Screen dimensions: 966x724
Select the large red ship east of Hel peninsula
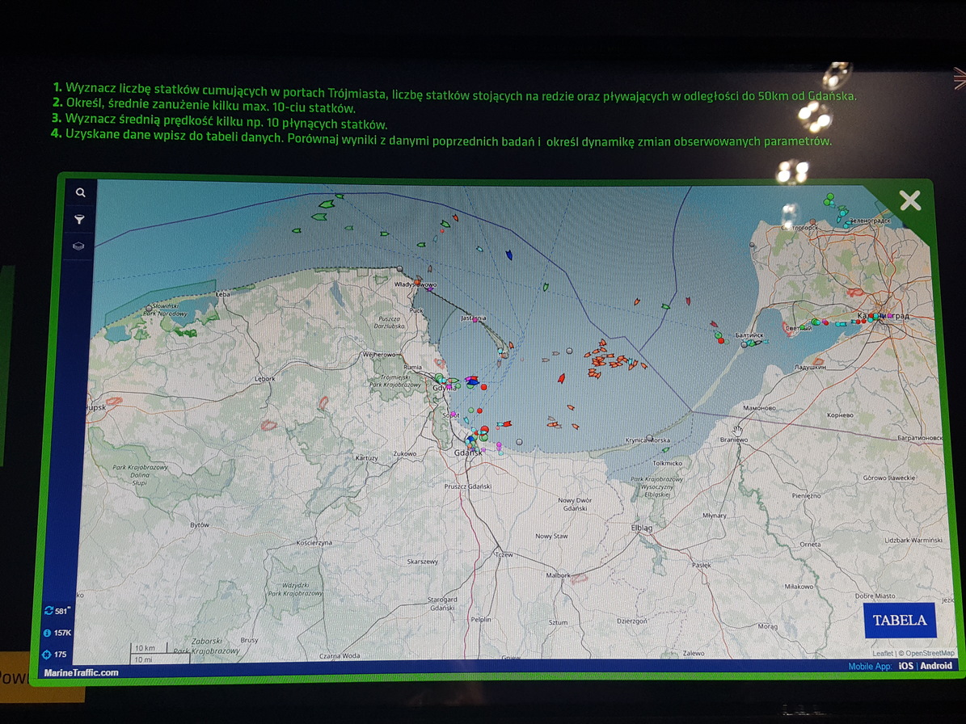tap(561, 378)
